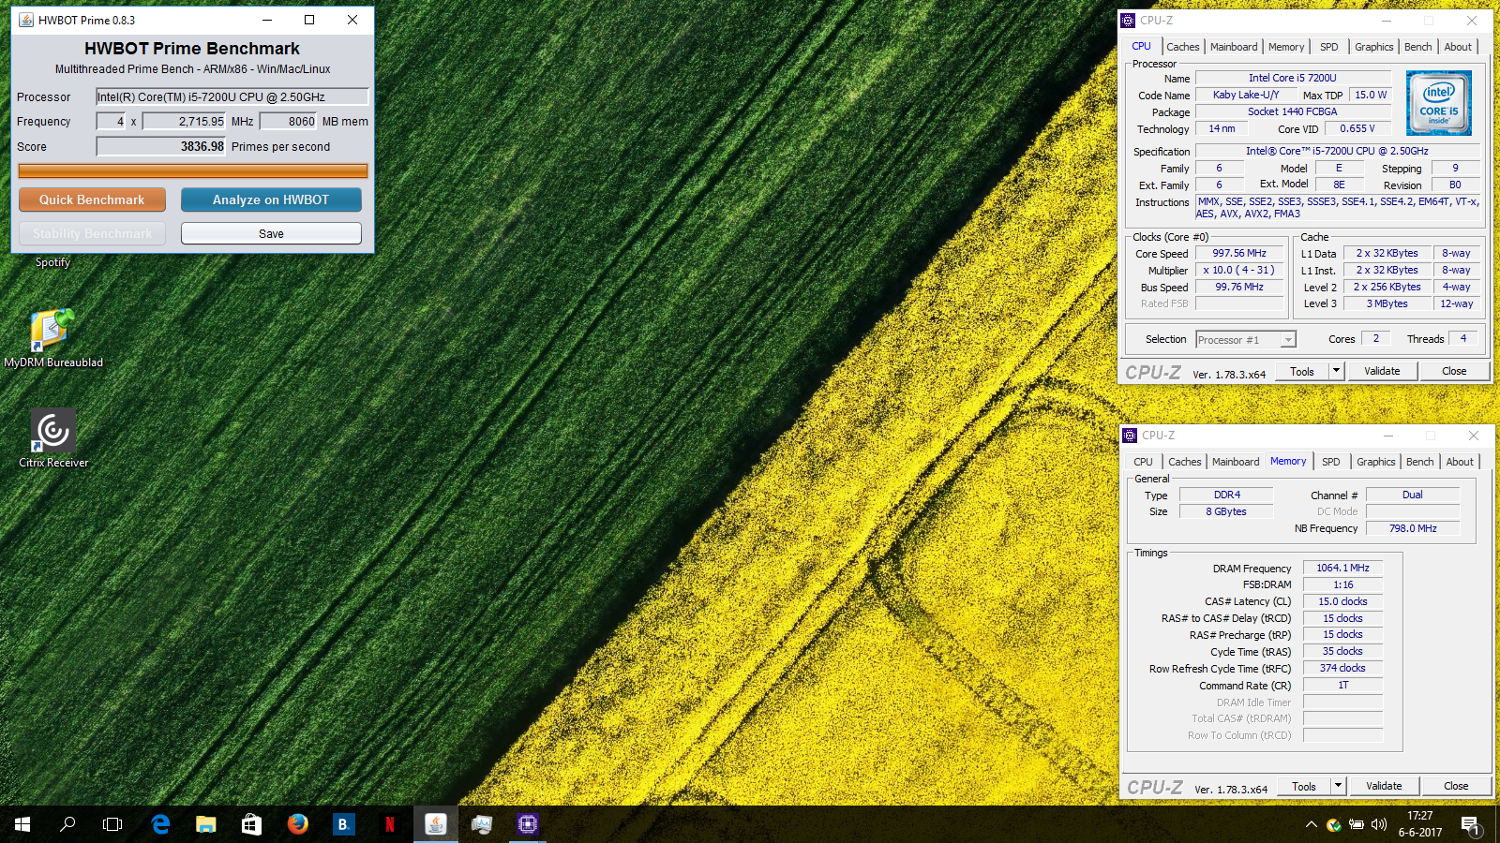Viewport: 1500px width, 843px height.
Task: Launch Firefox from taskbar
Action: (298, 824)
